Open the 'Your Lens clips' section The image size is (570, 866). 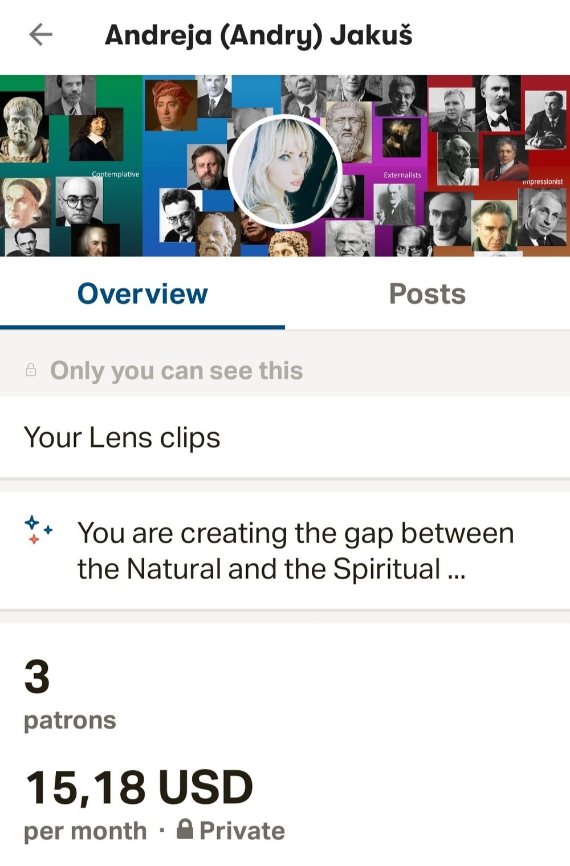coord(122,438)
